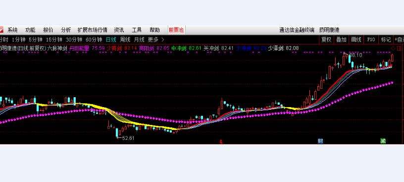Click the red square panel icon at chart corner
The image size is (404, 182).
click(x=399, y=48)
